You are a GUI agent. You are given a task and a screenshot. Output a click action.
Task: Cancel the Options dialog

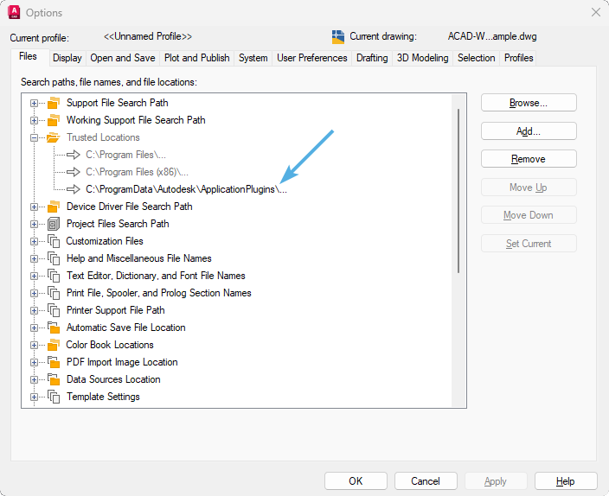point(426,481)
